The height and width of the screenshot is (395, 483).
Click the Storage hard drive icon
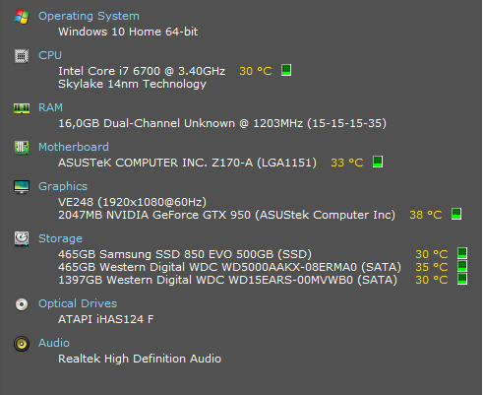[x=22, y=238]
